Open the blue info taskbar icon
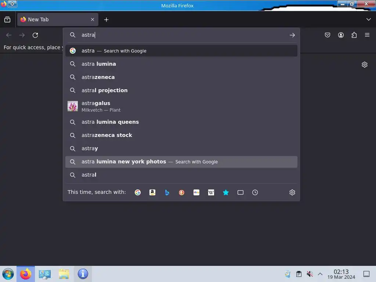This screenshot has width=376, height=282. tap(83, 274)
